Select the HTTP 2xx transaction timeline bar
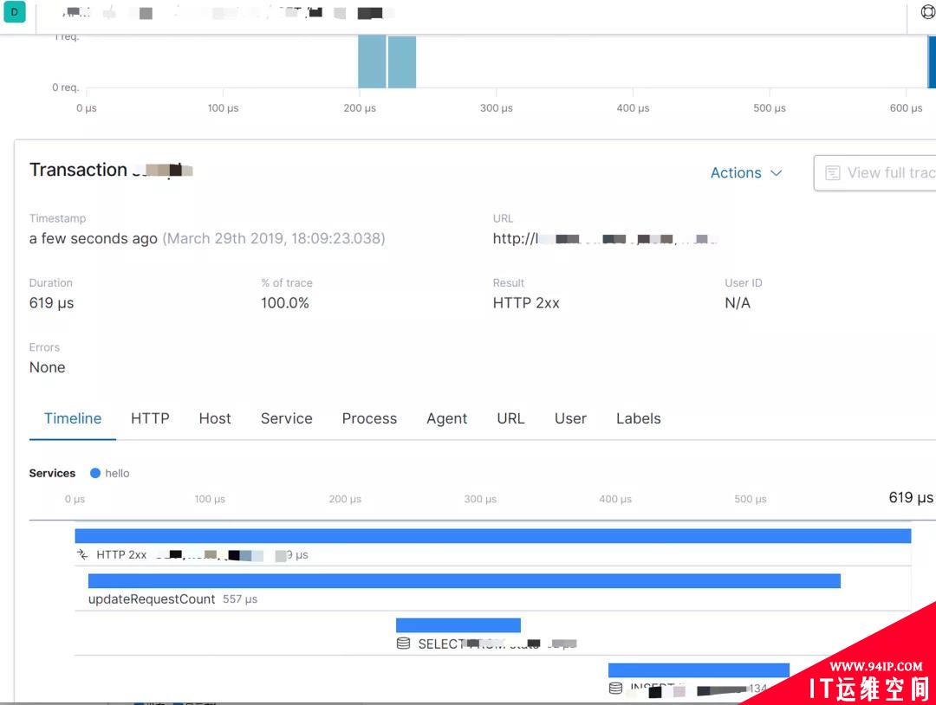Screen dimensions: 936x705 493,535
